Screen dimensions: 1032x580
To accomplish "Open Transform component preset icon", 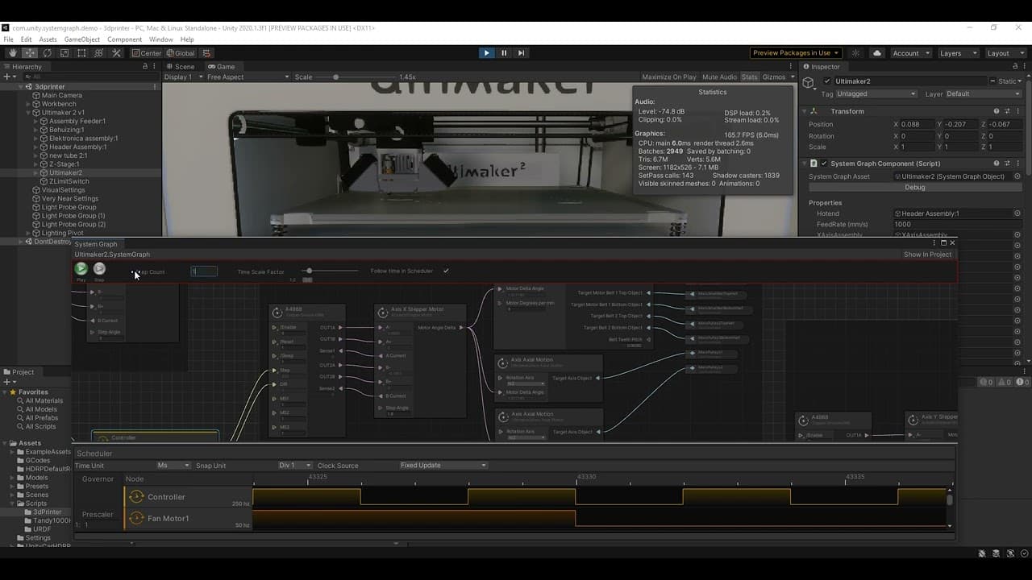I will point(1007,111).
